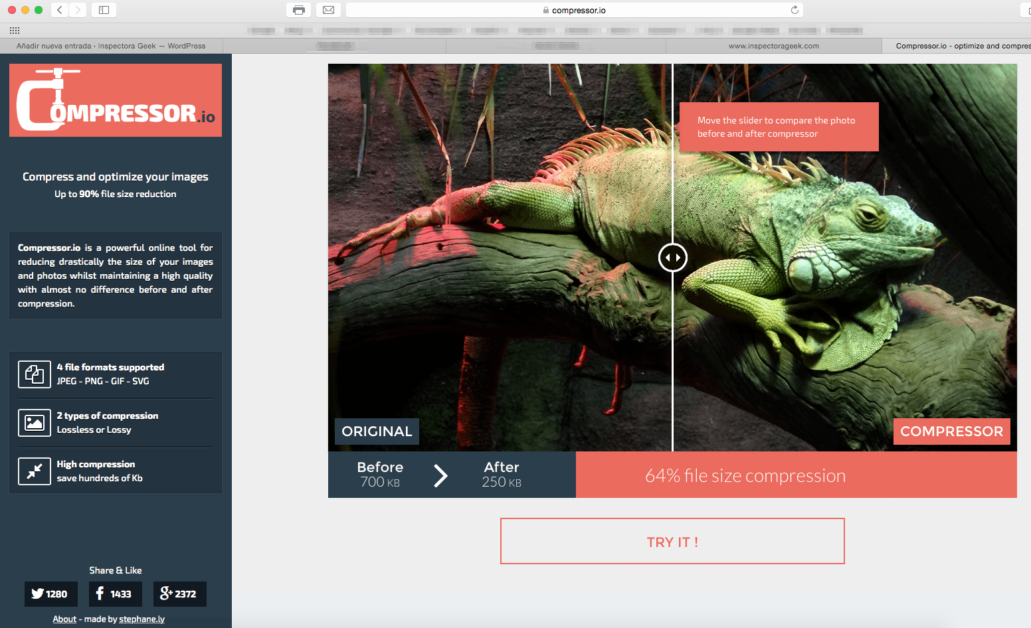The height and width of the screenshot is (628, 1031).
Task: Click the High compression arrows icon
Action: click(x=35, y=471)
